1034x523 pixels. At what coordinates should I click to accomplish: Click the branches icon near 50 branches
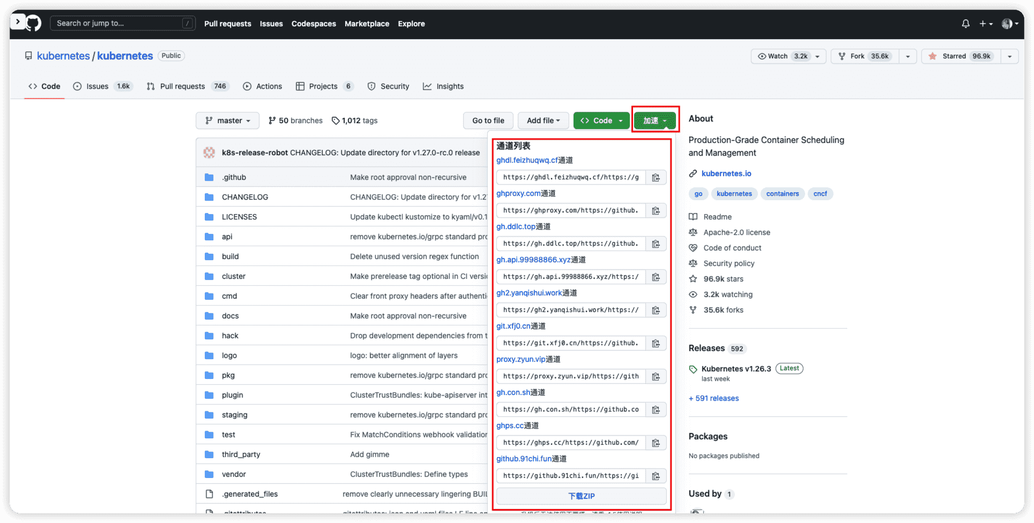pos(272,120)
